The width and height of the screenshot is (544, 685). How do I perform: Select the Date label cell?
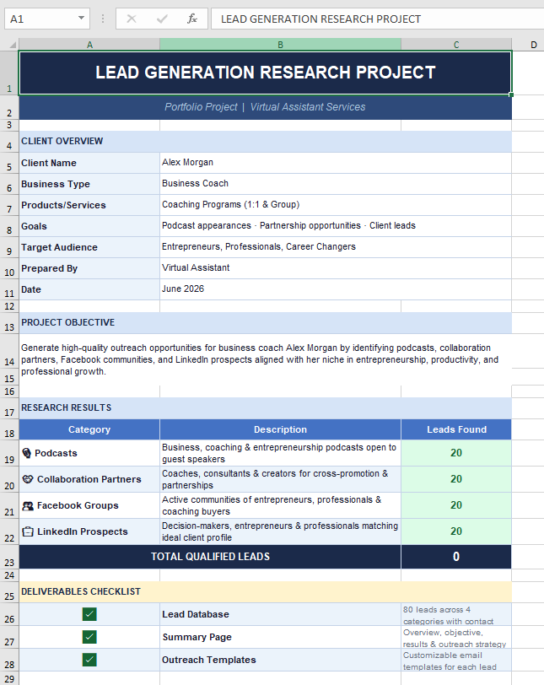tap(89, 289)
